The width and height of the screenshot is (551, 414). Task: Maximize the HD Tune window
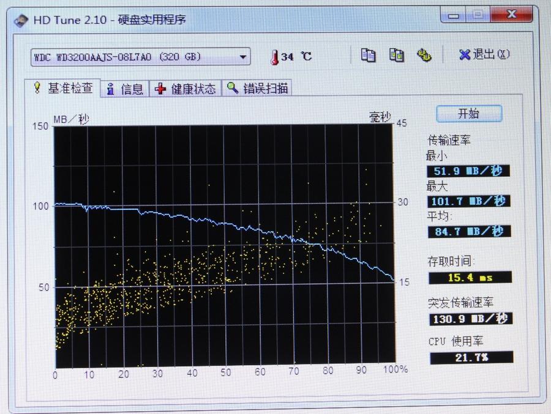(x=478, y=15)
